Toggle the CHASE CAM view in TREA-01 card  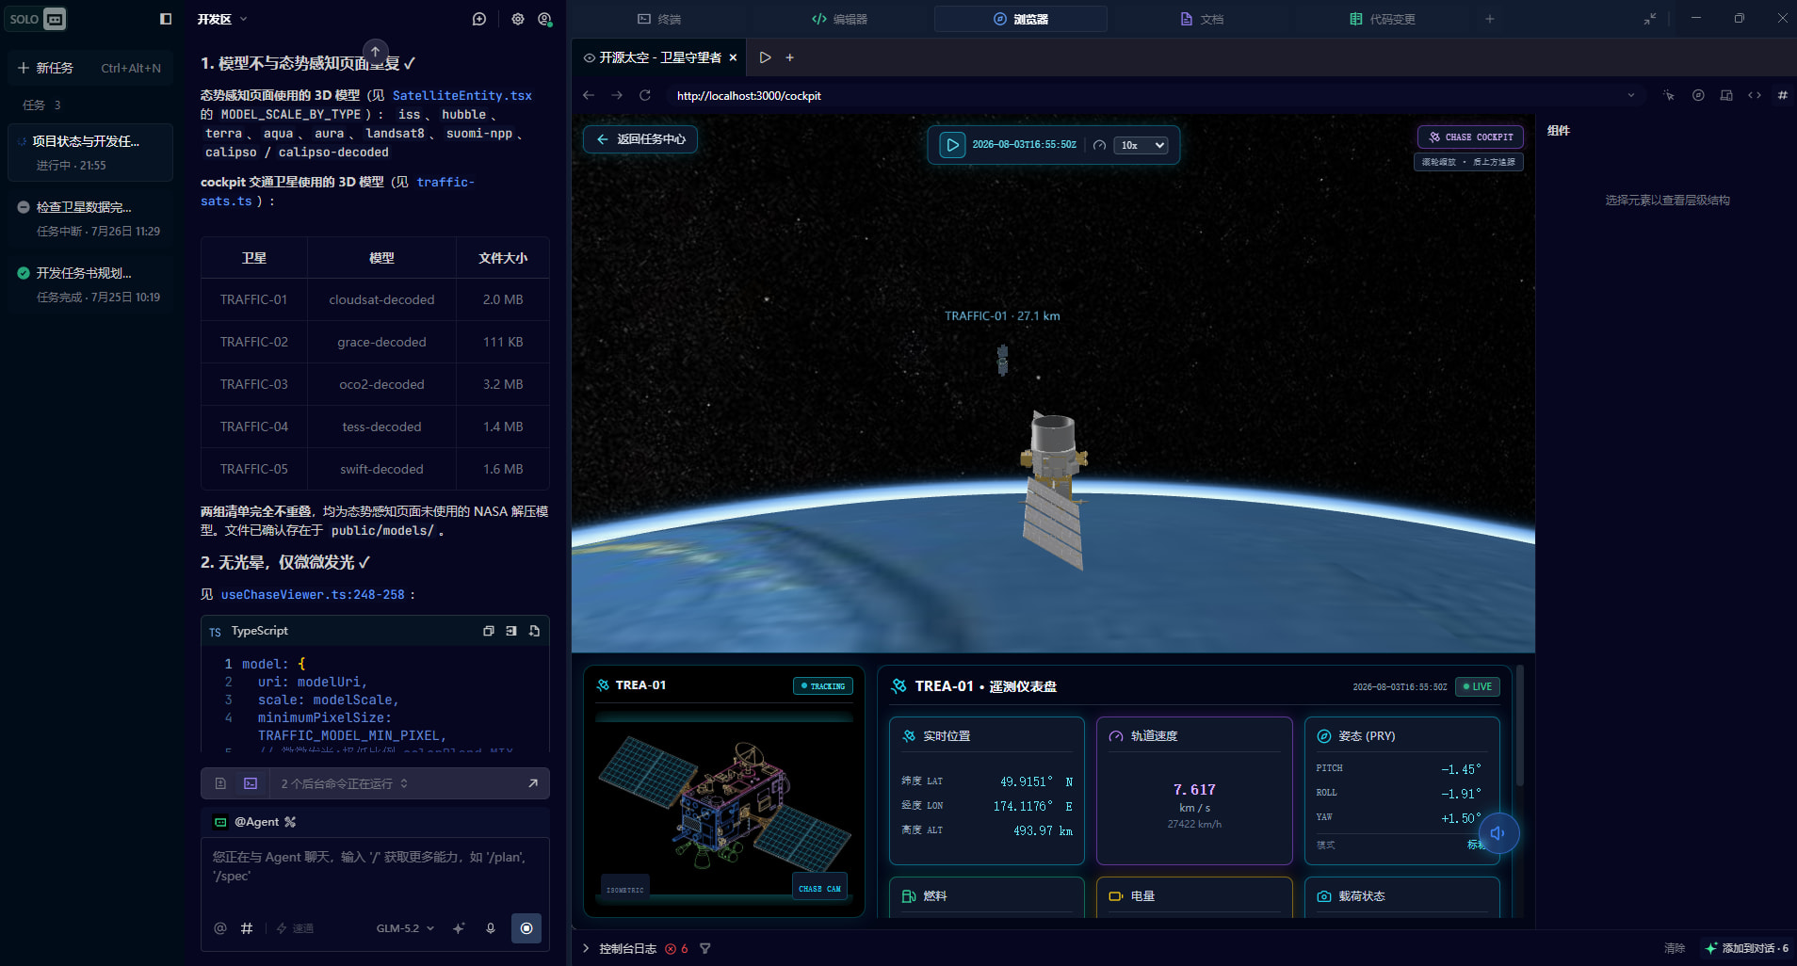pos(819,889)
